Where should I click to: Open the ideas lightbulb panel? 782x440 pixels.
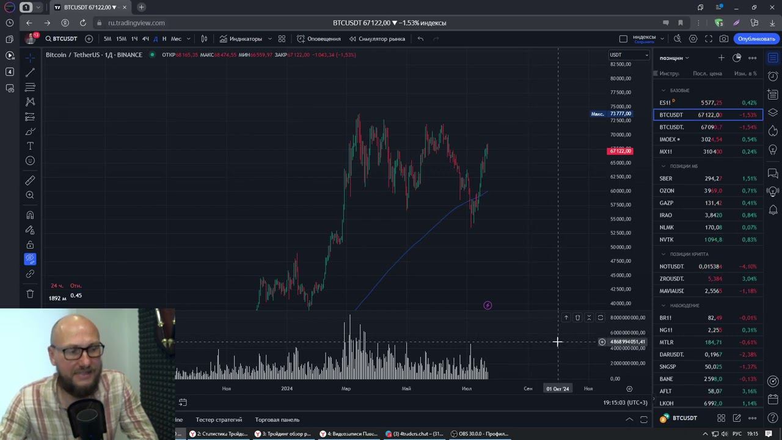tap(773, 150)
